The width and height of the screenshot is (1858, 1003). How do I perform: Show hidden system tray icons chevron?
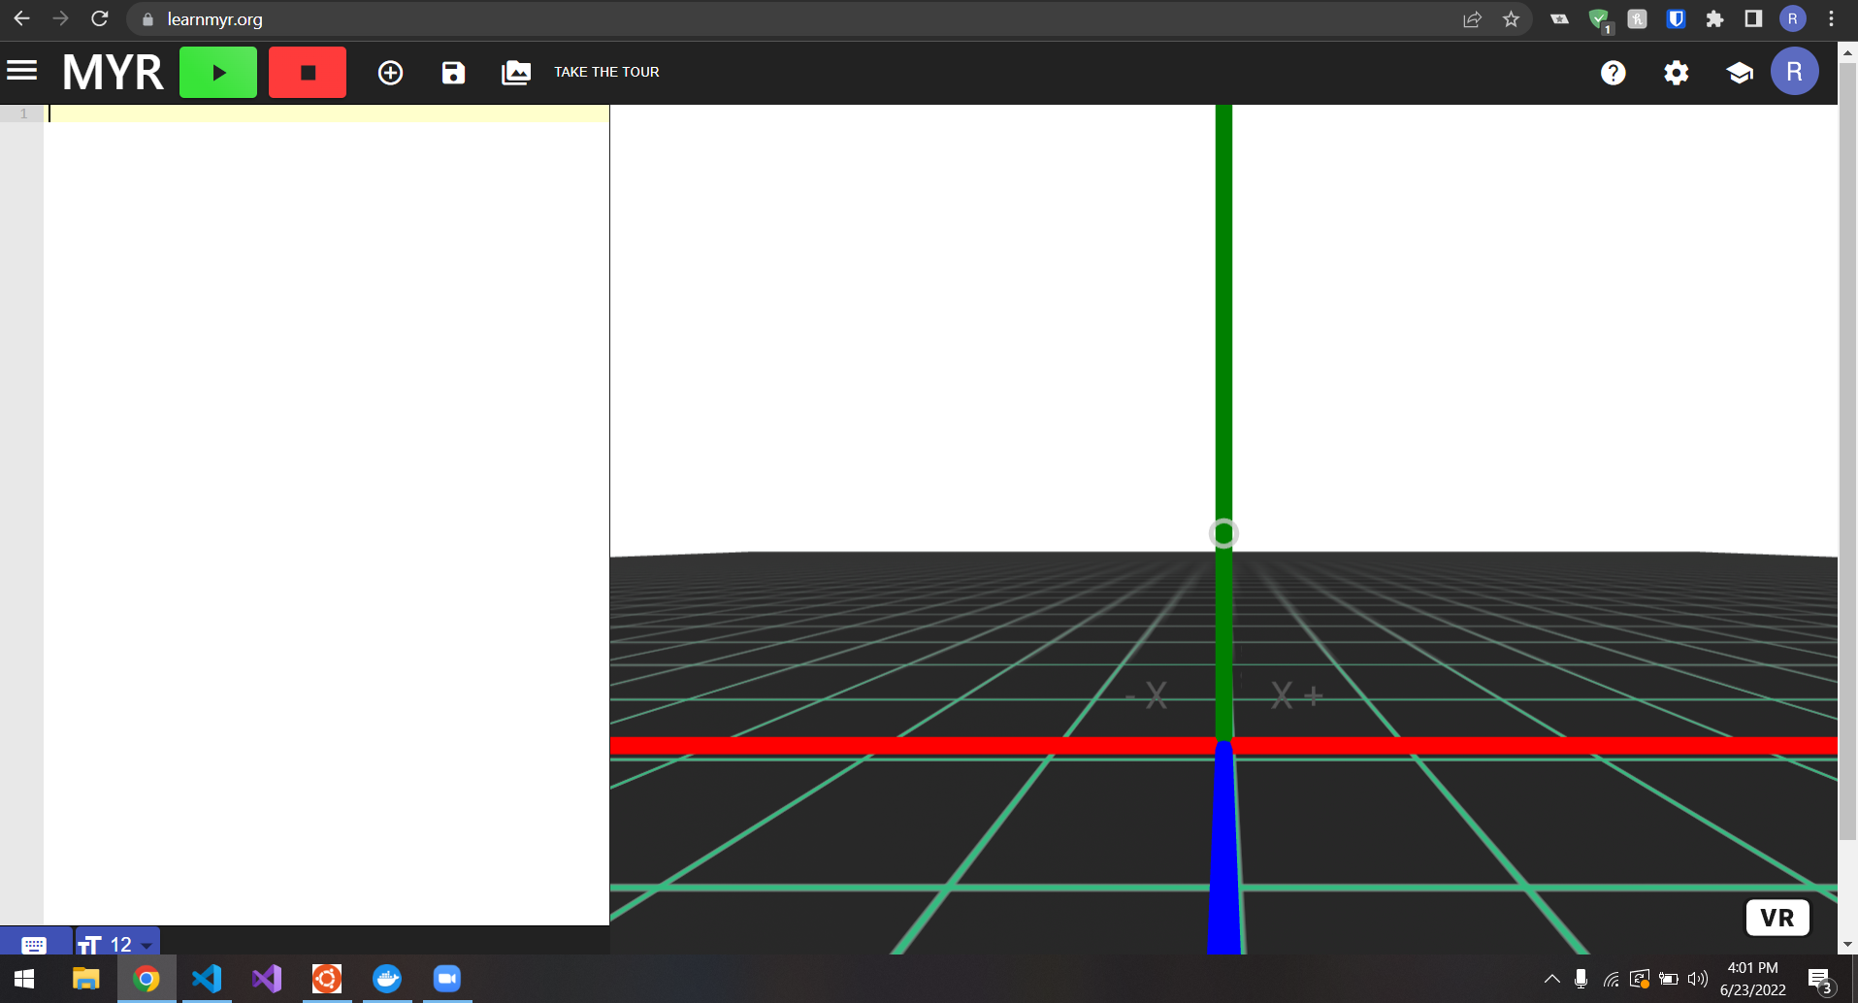(1551, 979)
